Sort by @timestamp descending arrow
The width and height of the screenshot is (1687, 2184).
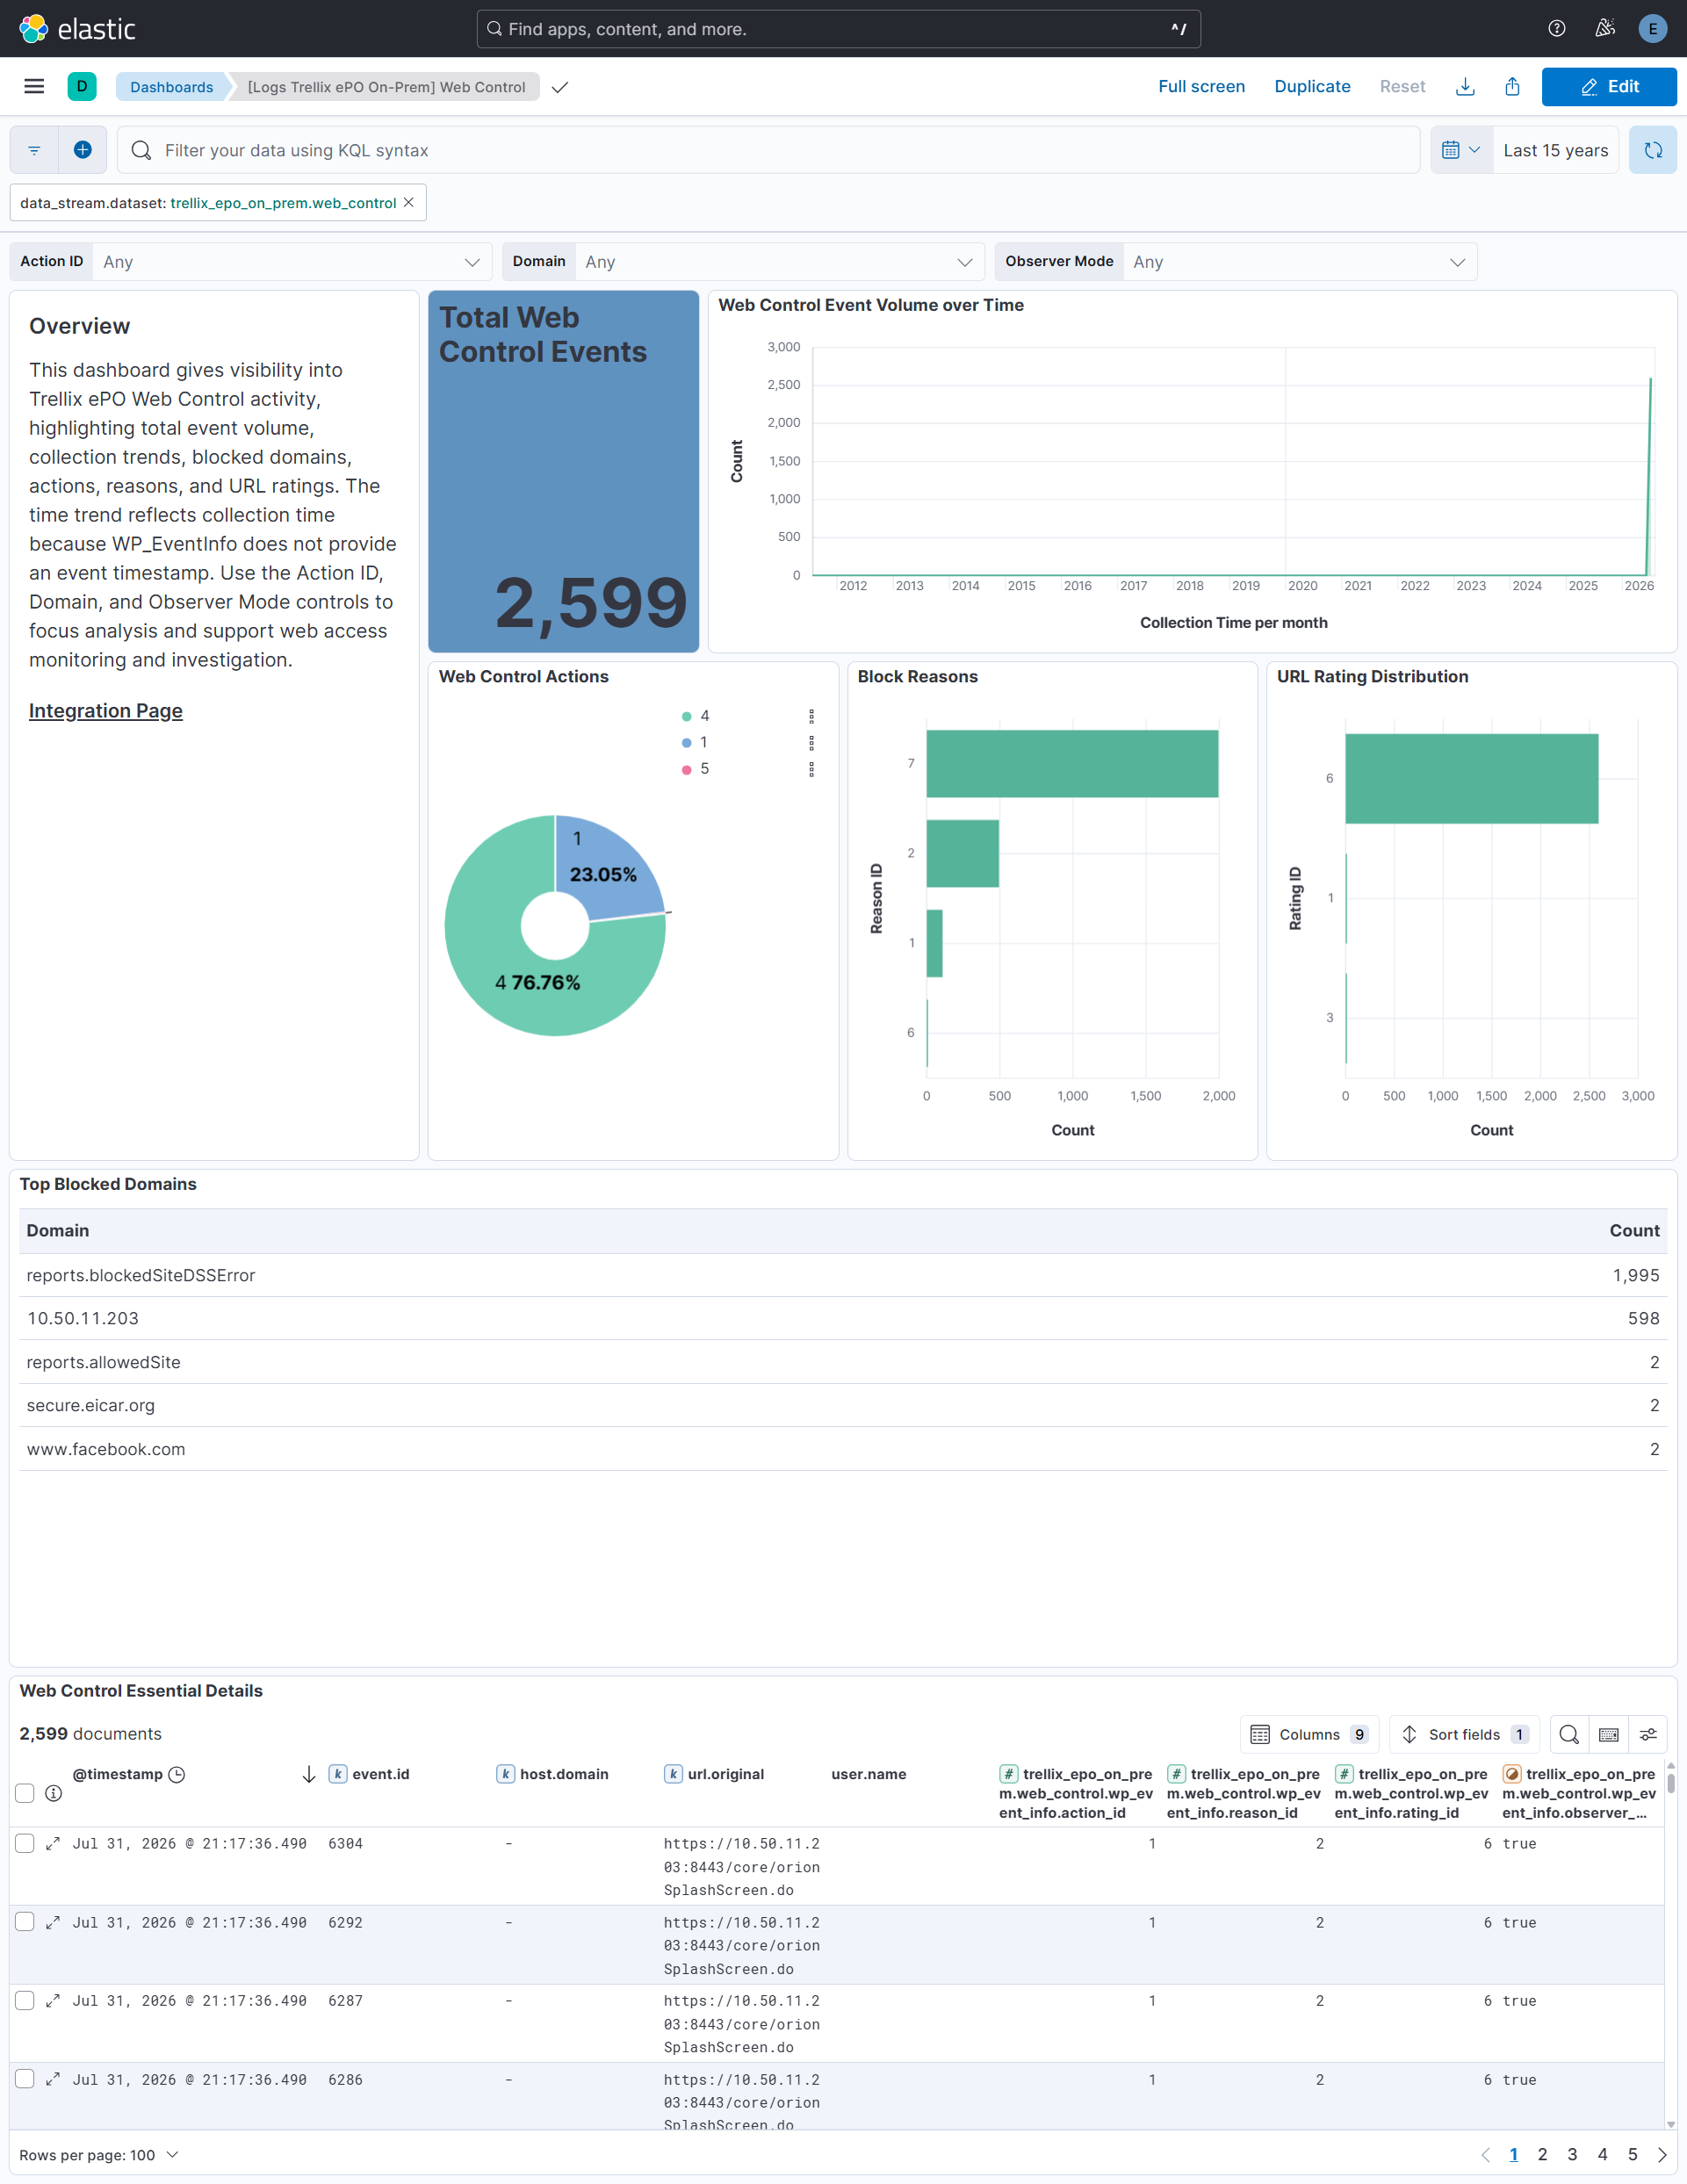309,1774
